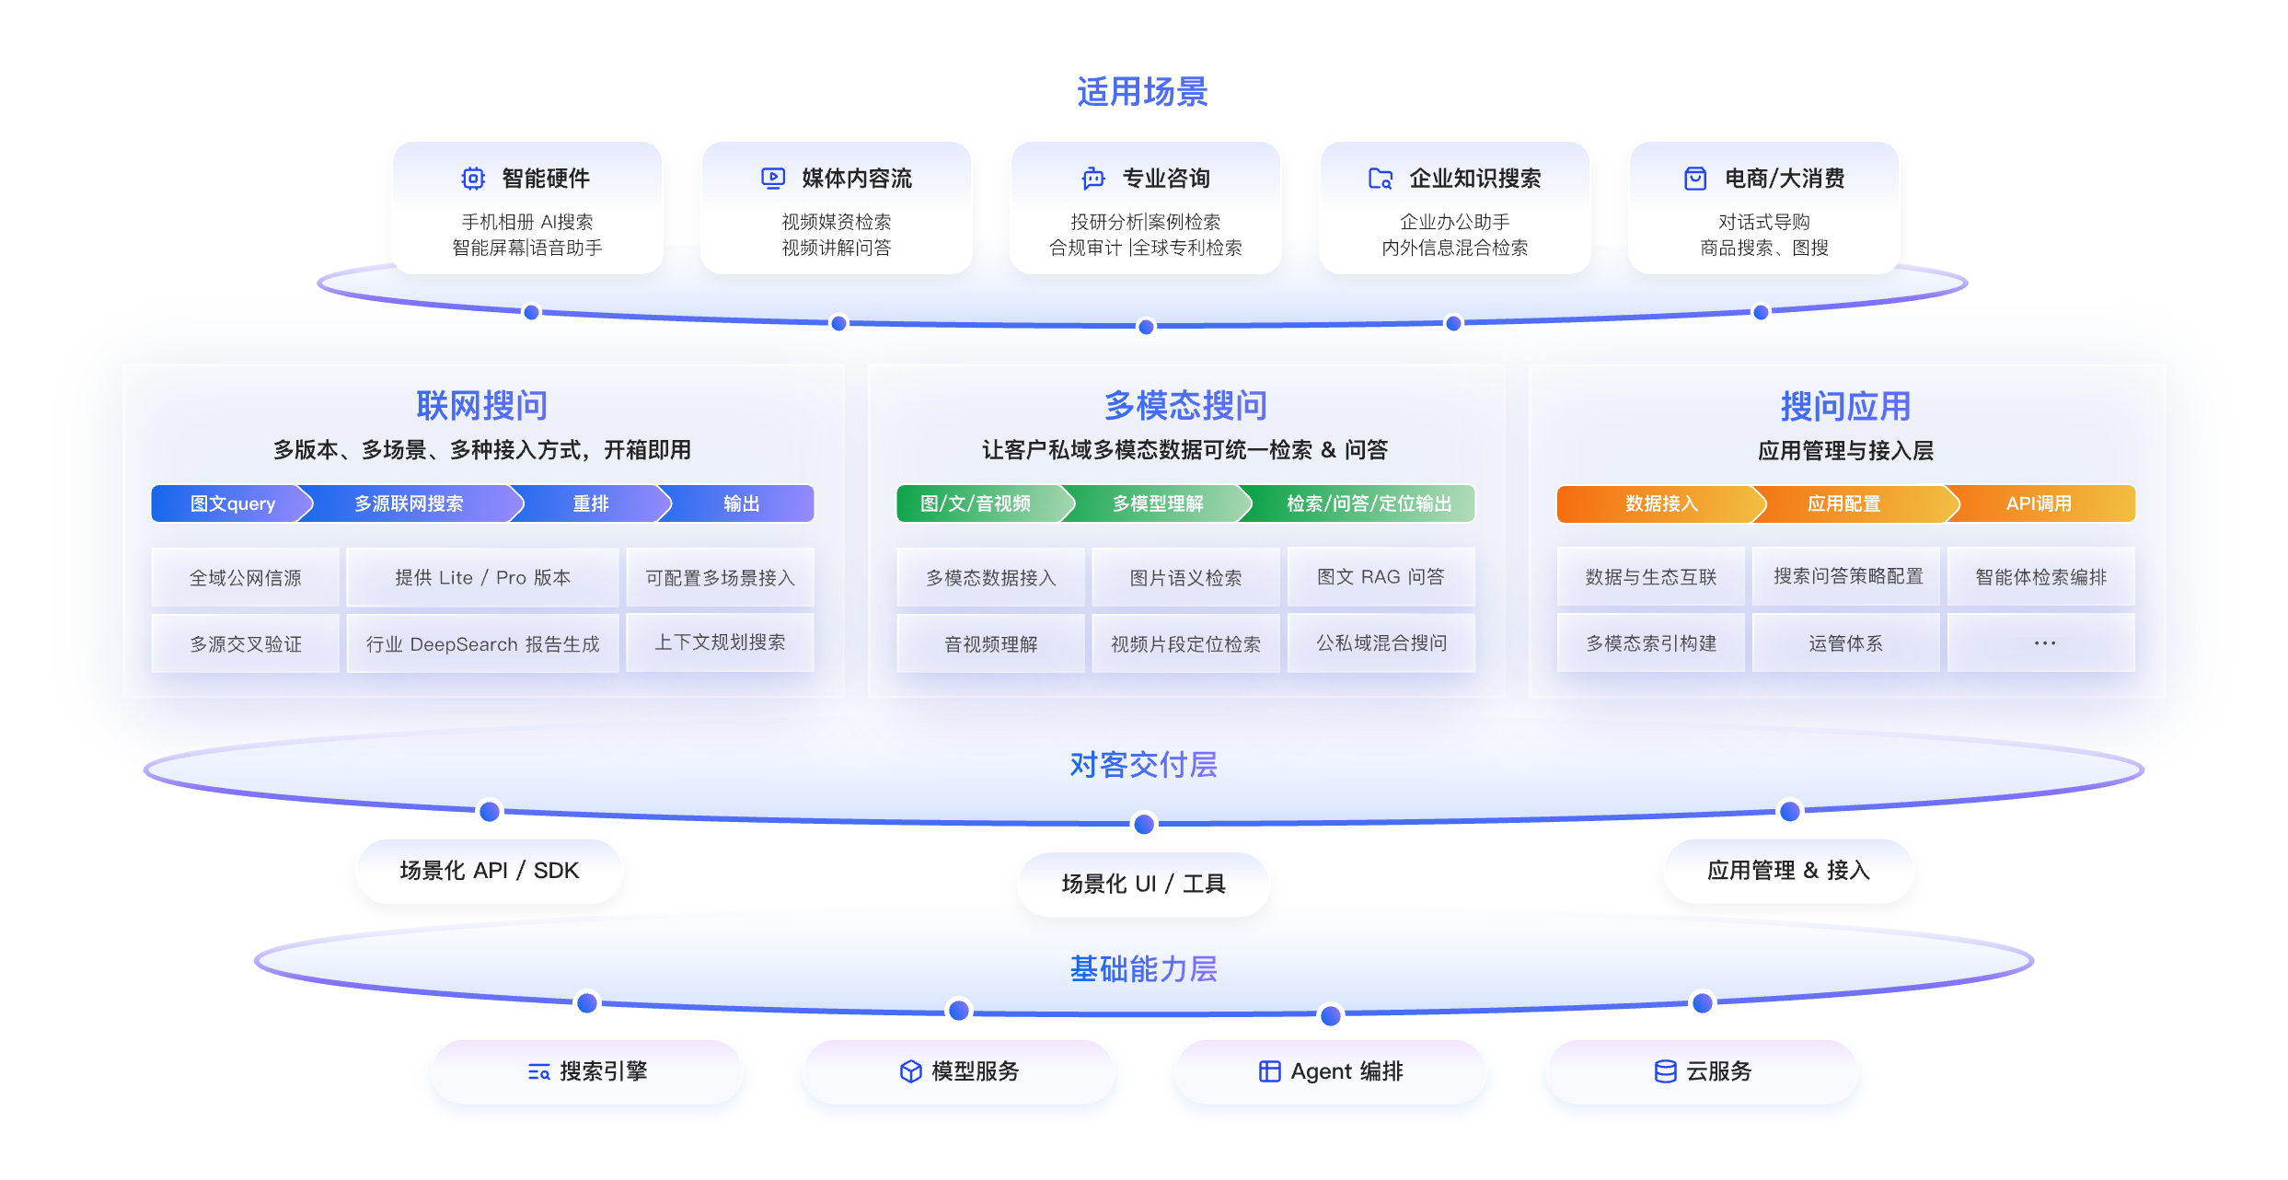Click the 适用场景 heading

[x=1143, y=92]
